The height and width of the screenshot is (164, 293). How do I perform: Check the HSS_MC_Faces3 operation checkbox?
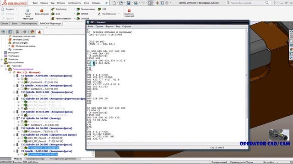[x=22, y=138]
